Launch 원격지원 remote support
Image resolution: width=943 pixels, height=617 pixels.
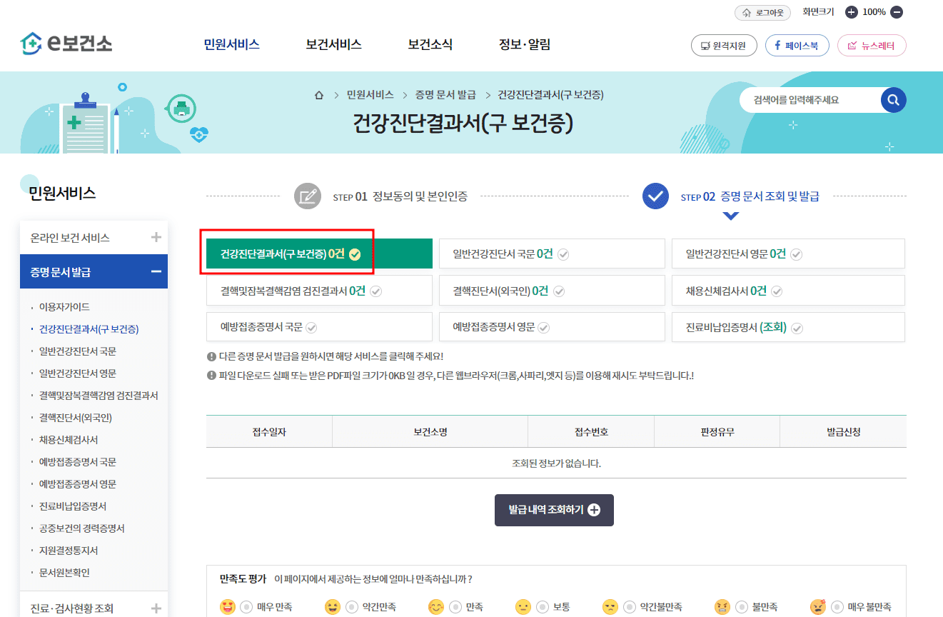[723, 45]
